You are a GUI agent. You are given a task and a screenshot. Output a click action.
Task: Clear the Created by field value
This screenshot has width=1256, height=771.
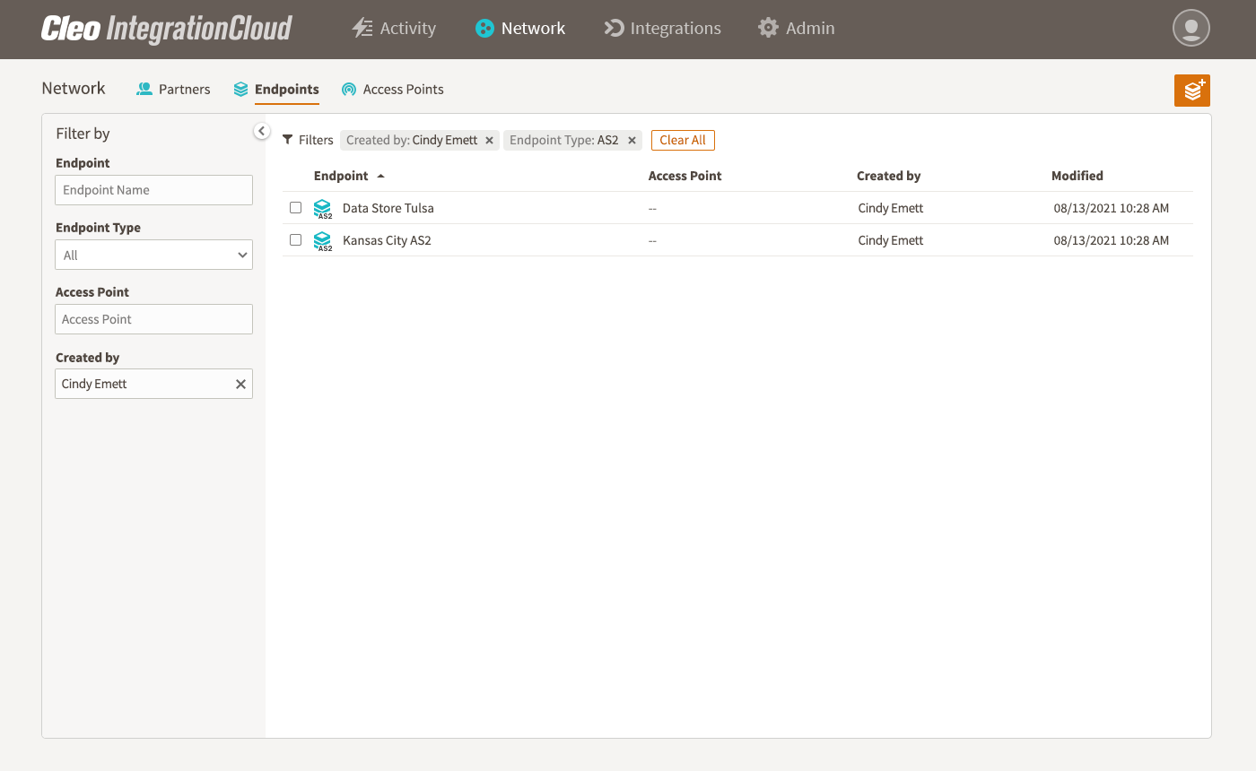[240, 385]
